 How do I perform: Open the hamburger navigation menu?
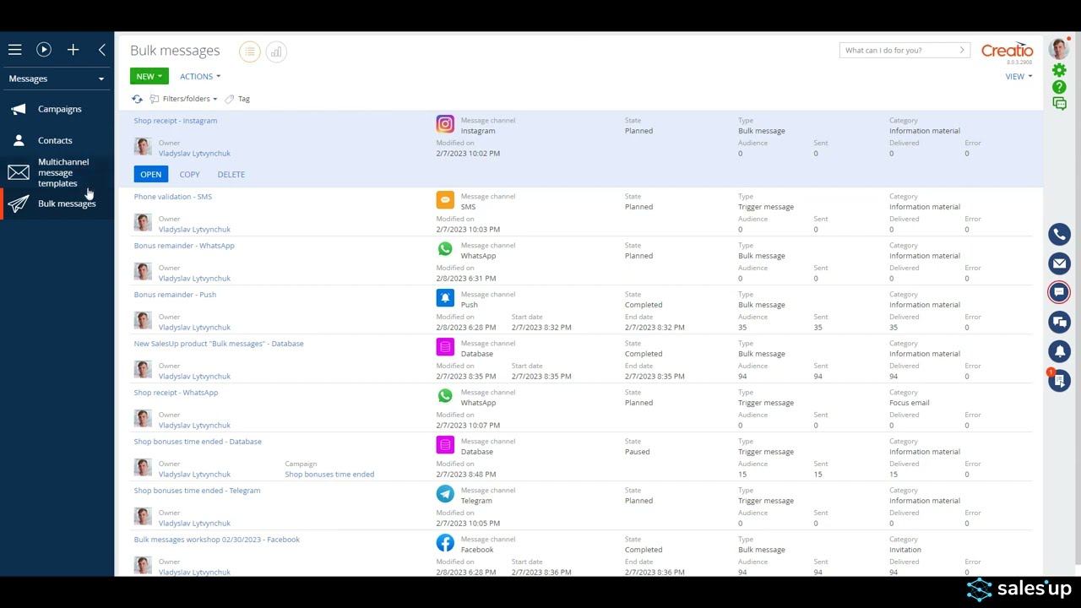pyautogui.click(x=14, y=50)
